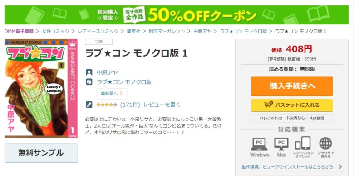Click the 中原アヤ author link
This screenshot has height=176, width=354.
pos(108,72)
